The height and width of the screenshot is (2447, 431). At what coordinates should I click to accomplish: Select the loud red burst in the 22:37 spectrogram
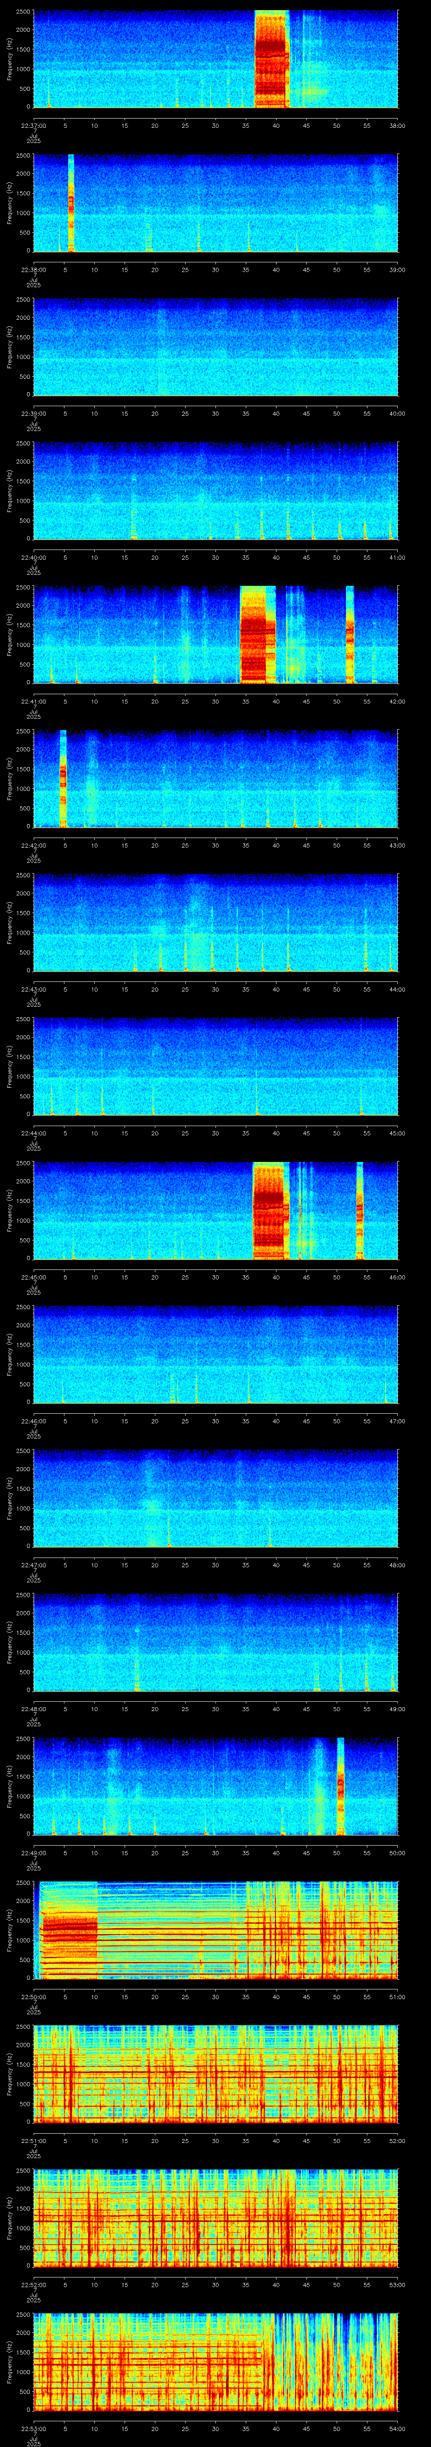tap(271, 59)
